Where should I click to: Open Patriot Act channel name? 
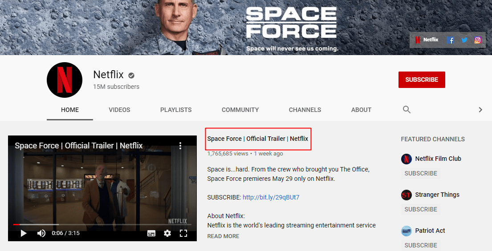430,231
